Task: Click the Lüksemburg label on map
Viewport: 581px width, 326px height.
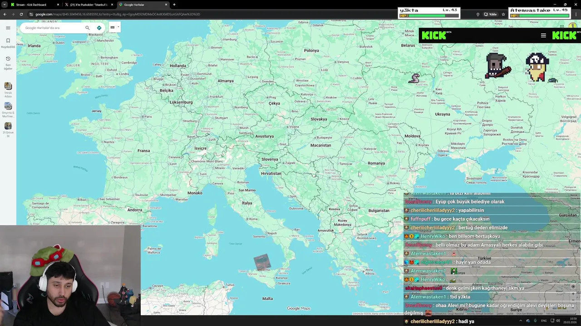Action: pos(181,102)
